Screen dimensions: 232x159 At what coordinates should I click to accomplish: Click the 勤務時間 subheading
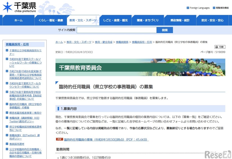click(63, 149)
